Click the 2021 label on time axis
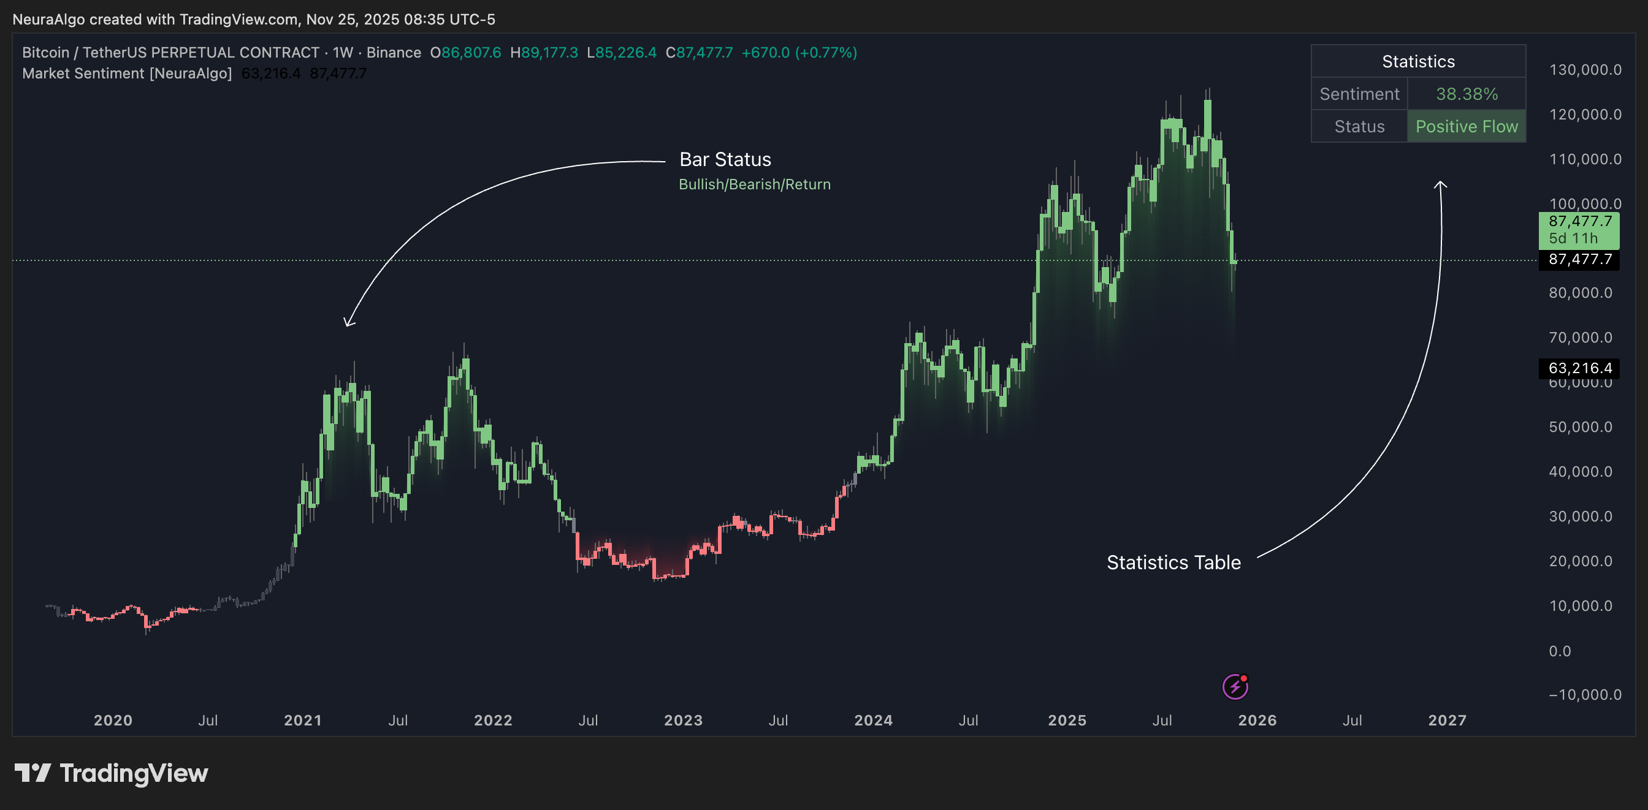Image resolution: width=1648 pixels, height=810 pixels. [303, 721]
